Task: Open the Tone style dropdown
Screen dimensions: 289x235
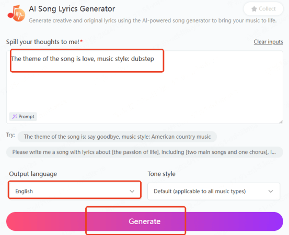Action: tap(214, 191)
